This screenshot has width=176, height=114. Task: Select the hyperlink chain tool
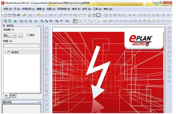tap(46, 95)
